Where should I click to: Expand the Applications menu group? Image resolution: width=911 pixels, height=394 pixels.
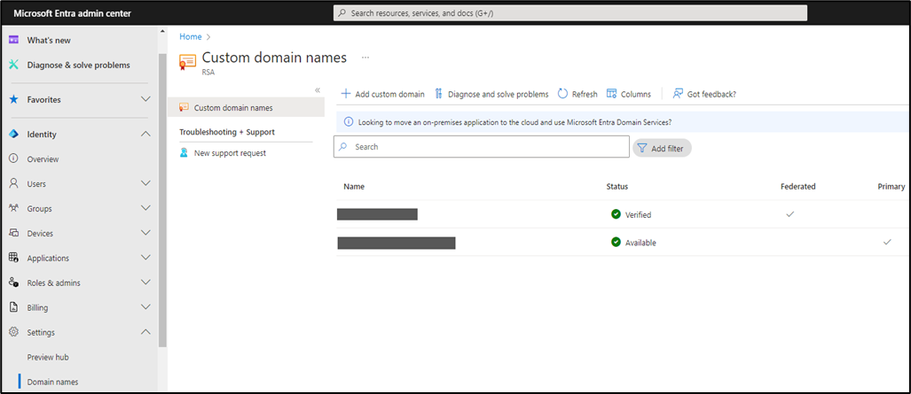click(x=145, y=259)
